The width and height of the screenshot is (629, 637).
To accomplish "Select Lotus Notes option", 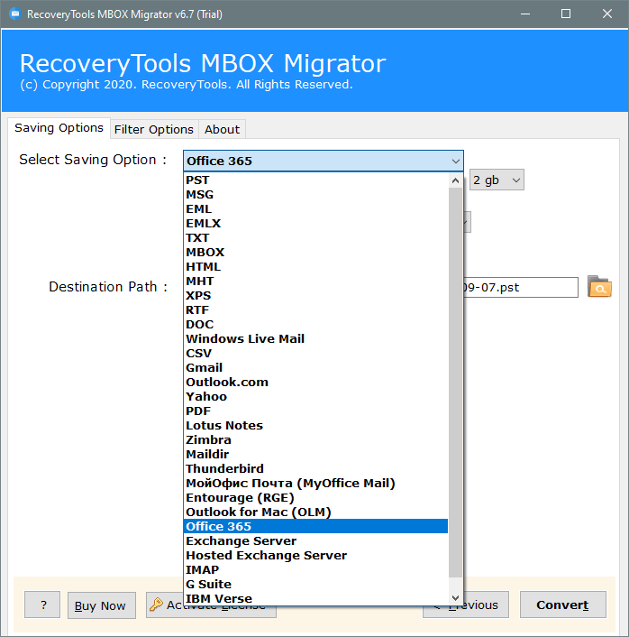I will (x=315, y=425).
